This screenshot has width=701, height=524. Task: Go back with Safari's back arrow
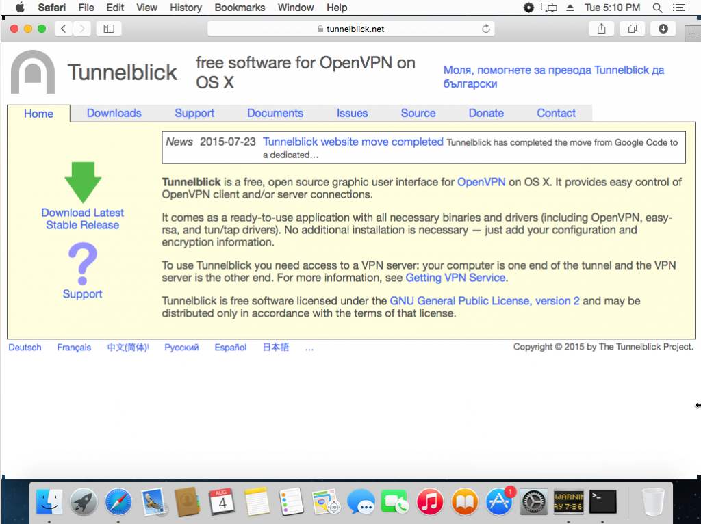[64, 29]
